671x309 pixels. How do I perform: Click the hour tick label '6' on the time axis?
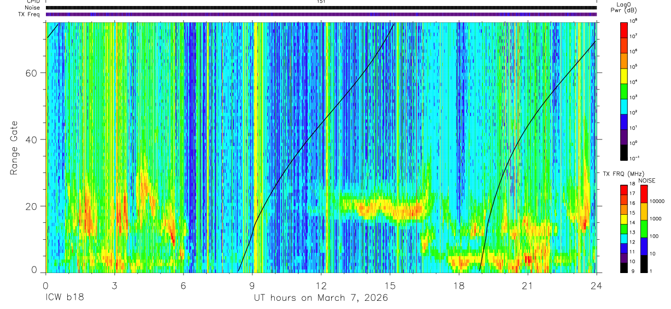click(183, 286)
